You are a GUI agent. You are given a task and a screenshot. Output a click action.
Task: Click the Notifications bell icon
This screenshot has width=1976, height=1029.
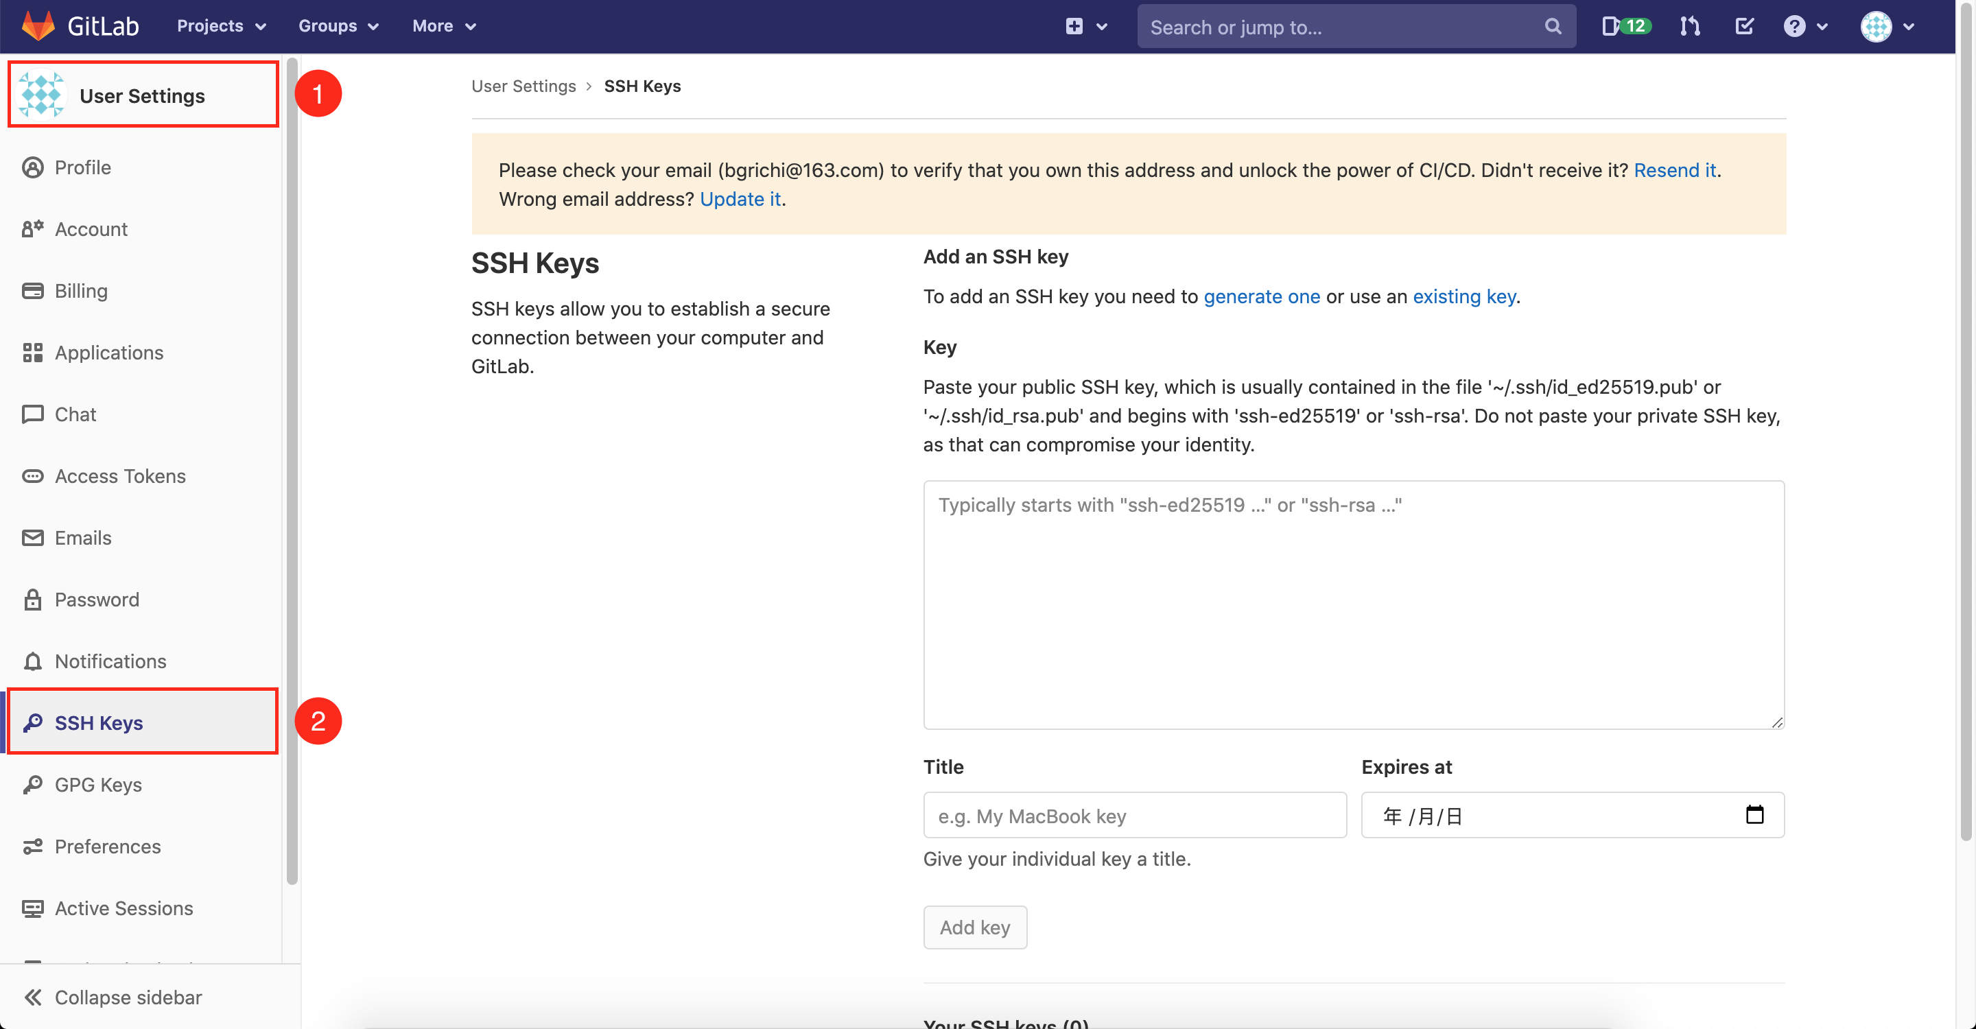point(32,661)
